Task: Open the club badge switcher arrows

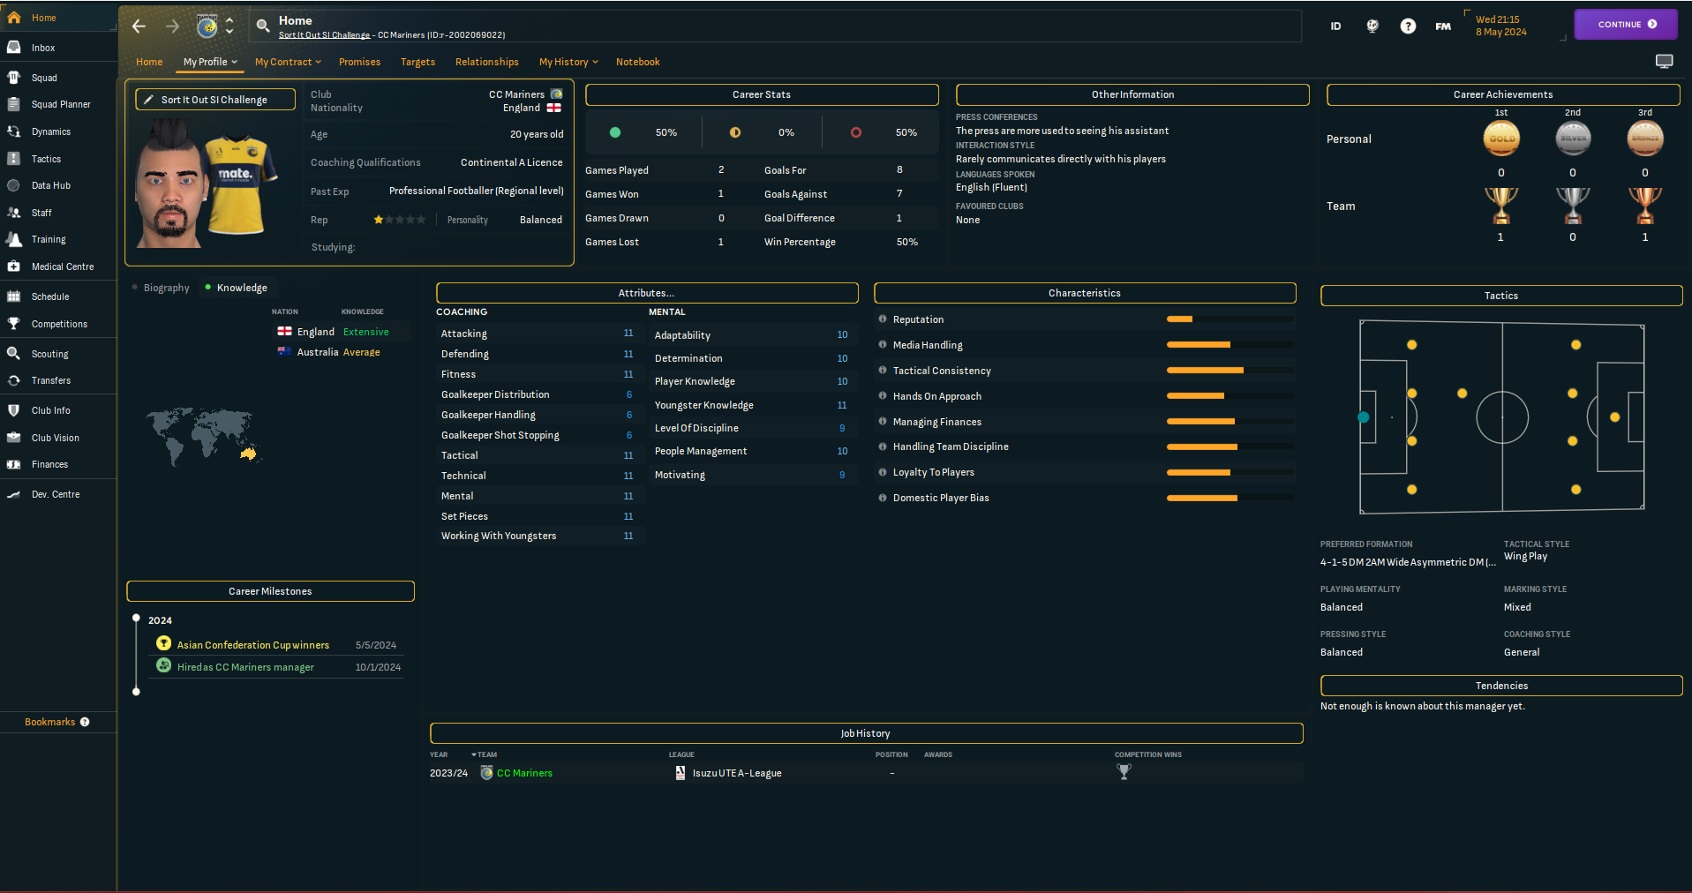Action: (x=229, y=26)
